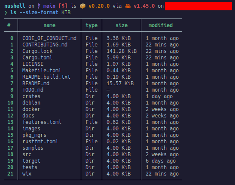Click the prompt arrow before ls command
The width and height of the screenshot is (235, 185).
tap(6, 12)
